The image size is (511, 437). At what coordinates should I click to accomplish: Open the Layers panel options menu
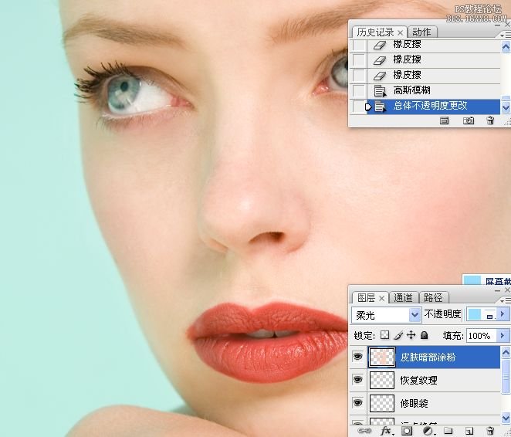point(506,300)
